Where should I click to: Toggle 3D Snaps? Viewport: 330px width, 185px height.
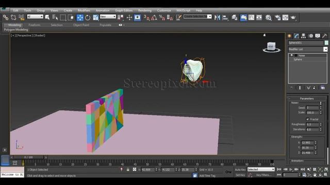(146, 17)
